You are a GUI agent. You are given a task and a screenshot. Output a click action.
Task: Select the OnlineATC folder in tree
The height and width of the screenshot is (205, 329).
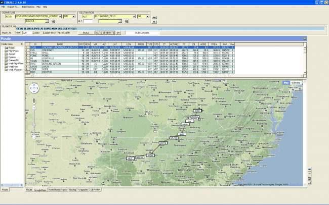[14, 60]
